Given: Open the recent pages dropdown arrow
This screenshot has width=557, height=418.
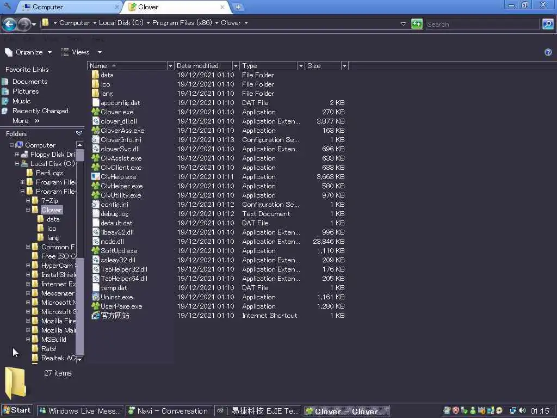Looking at the screenshot, I should 34,24.
